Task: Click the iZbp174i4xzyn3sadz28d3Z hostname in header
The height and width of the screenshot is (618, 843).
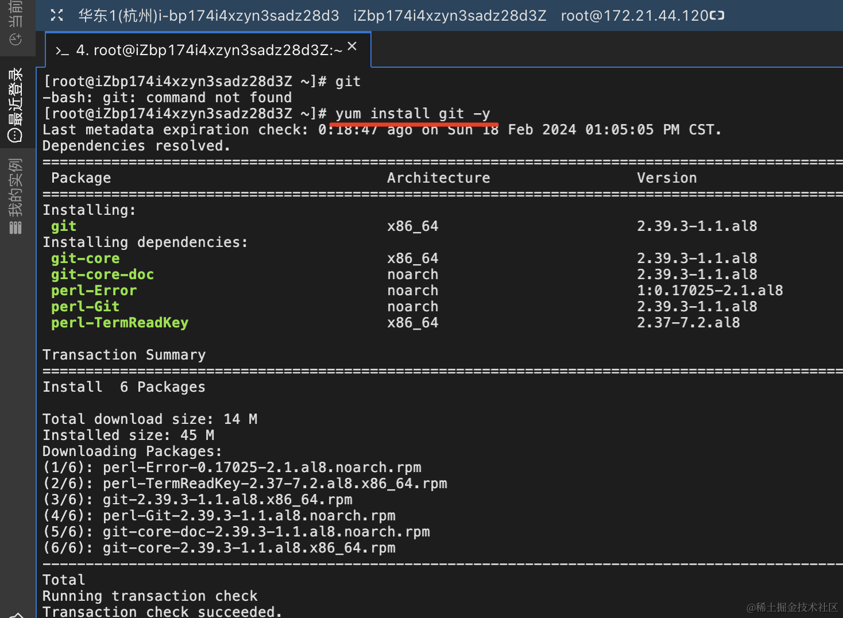Action: (x=450, y=16)
